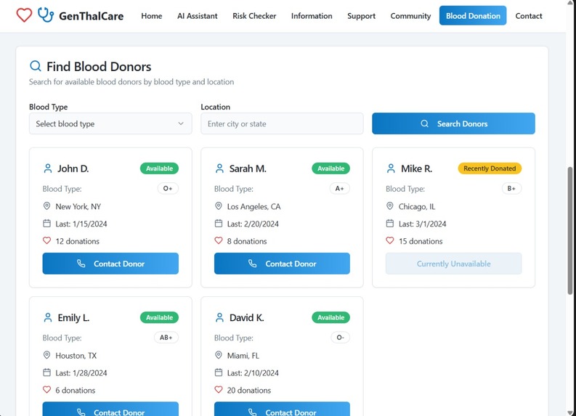Click the red heart logo icon
Image resolution: width=576 pixels, height=416 pixels.
point(24,15)
